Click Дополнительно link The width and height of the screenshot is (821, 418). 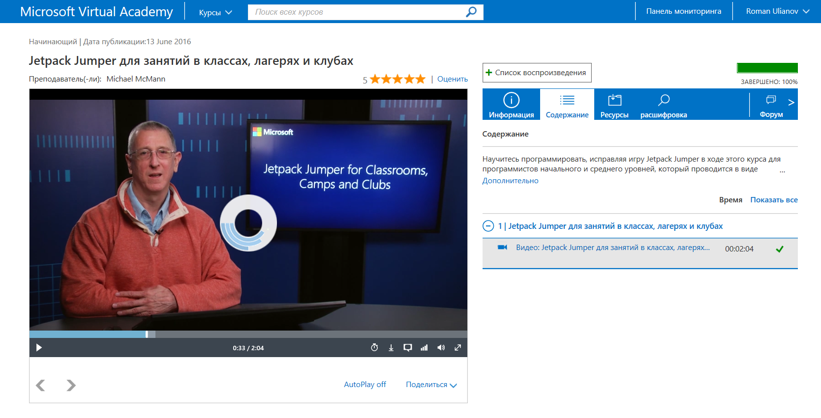[510, 181]
